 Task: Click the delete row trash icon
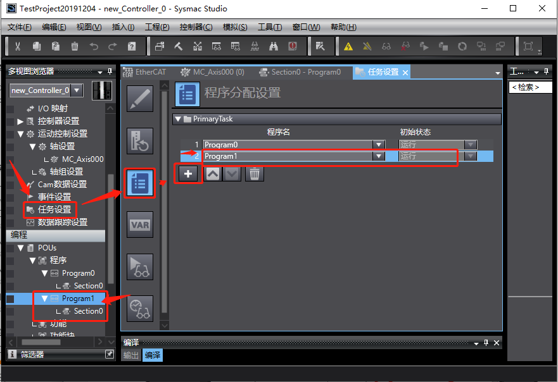[x=255, y=173]
